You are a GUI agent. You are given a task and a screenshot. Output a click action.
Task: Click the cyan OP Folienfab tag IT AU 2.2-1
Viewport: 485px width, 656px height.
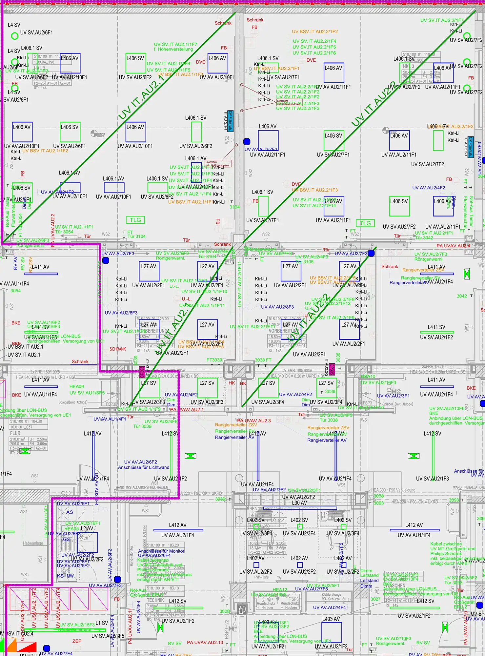click(471, 147)
